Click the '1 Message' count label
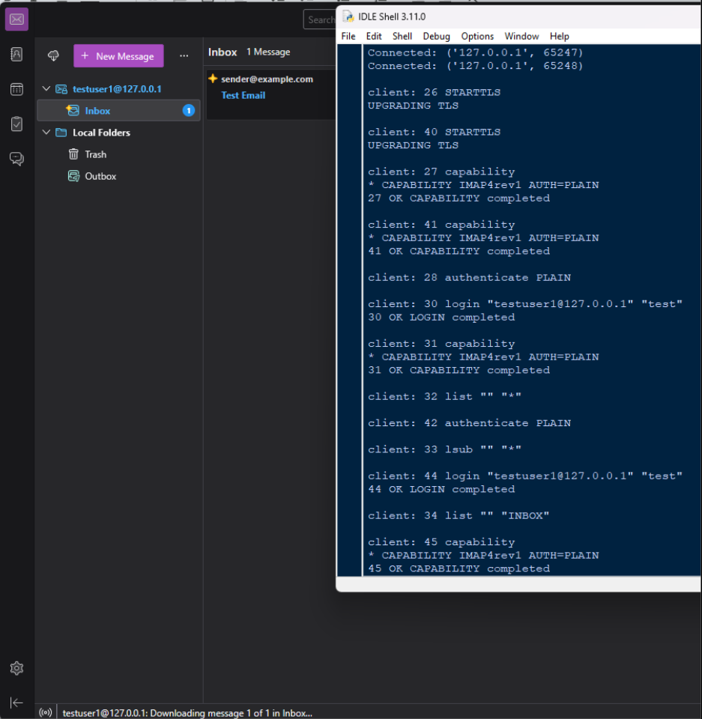The image size is (702, 719). point(268,52)
